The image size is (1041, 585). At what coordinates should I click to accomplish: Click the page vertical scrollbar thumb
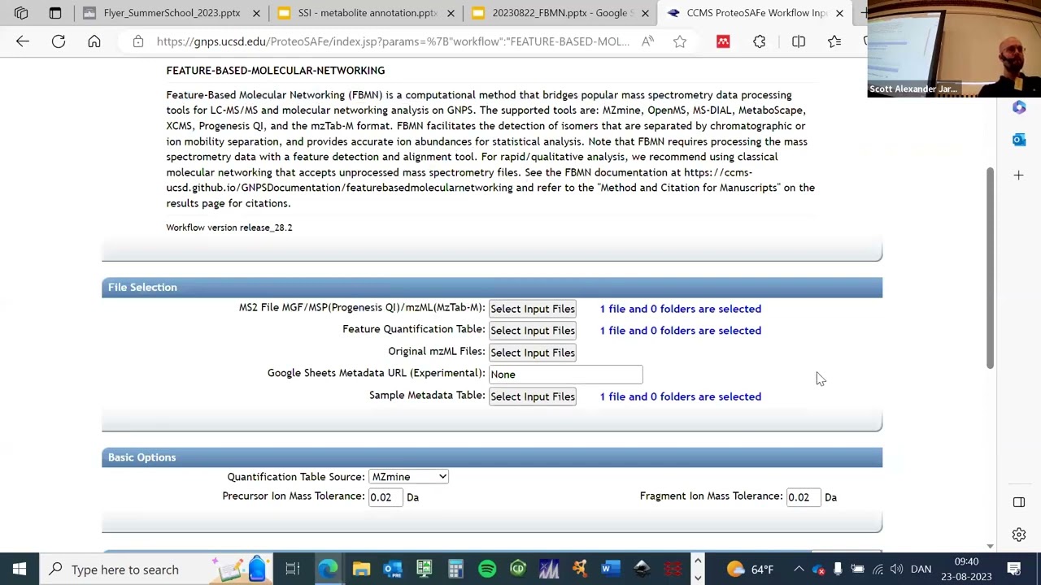990,268
